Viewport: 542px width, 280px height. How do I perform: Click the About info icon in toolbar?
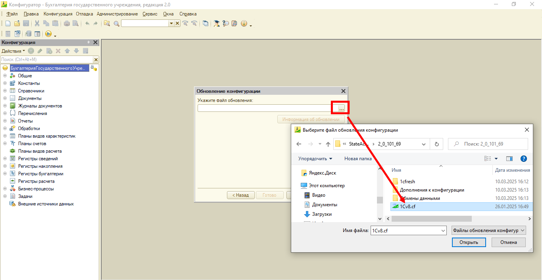click(244, 23)
